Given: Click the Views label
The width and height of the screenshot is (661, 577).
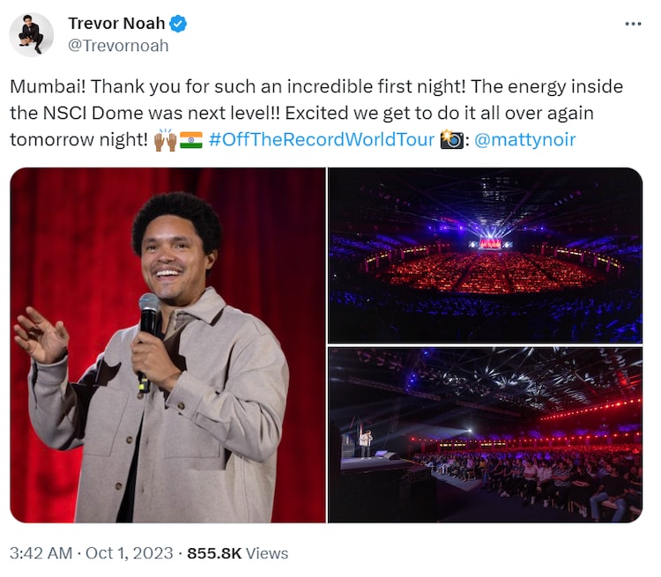Looking at the screenshot, I should click(x=267, y=553).
